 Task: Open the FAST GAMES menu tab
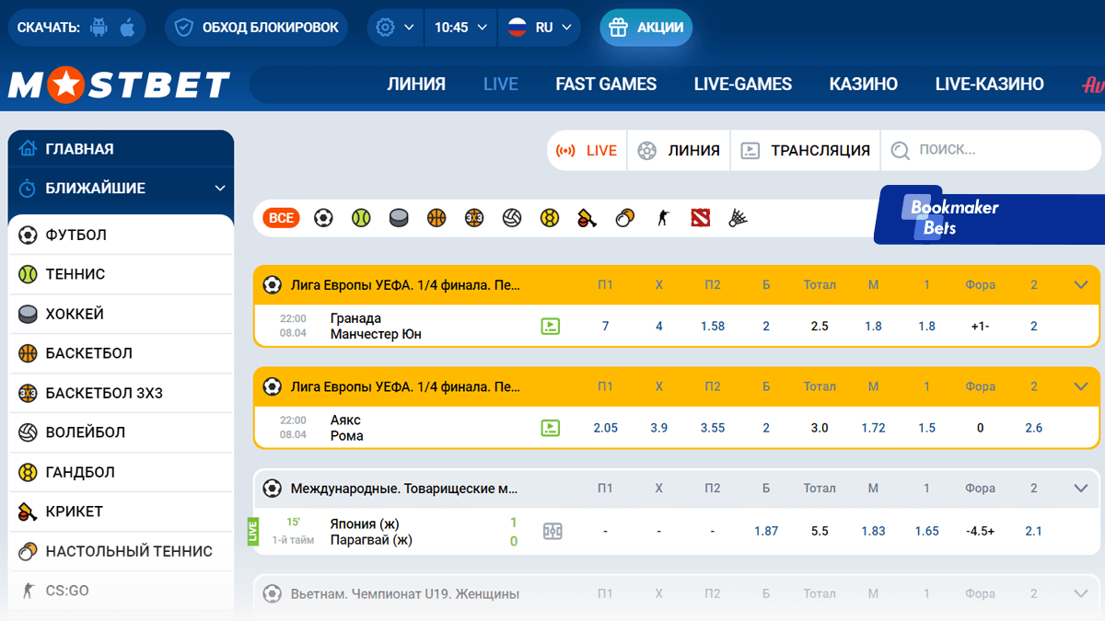pos(606,85)
